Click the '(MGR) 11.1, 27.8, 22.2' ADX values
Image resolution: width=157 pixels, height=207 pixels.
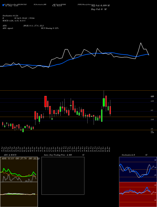click(33, 26)
